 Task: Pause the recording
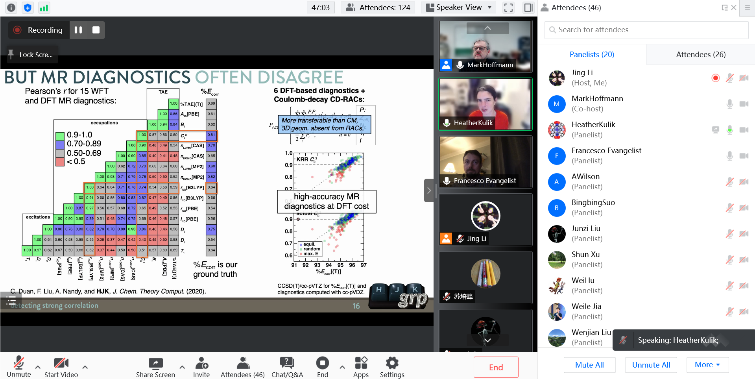point(78,30)
